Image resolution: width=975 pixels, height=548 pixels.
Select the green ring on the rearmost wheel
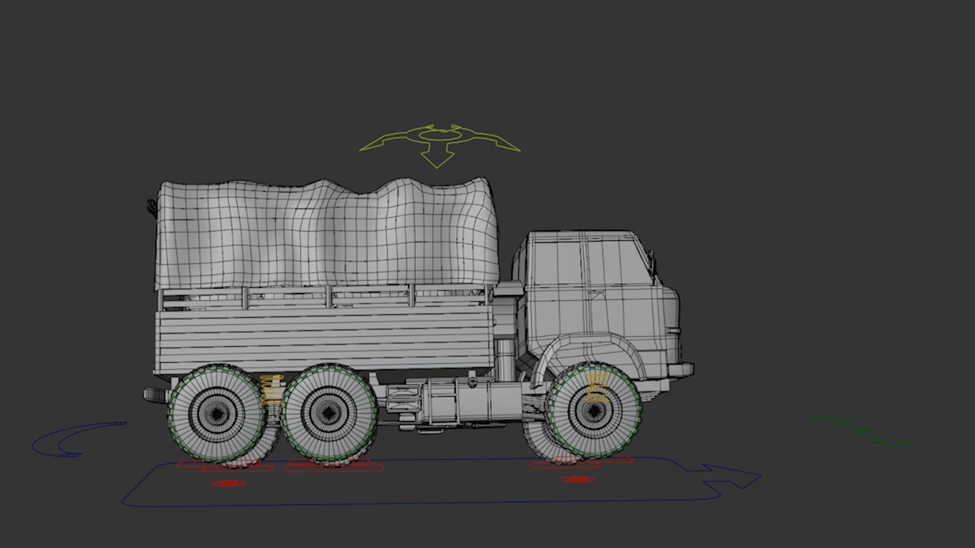point(217,414)
